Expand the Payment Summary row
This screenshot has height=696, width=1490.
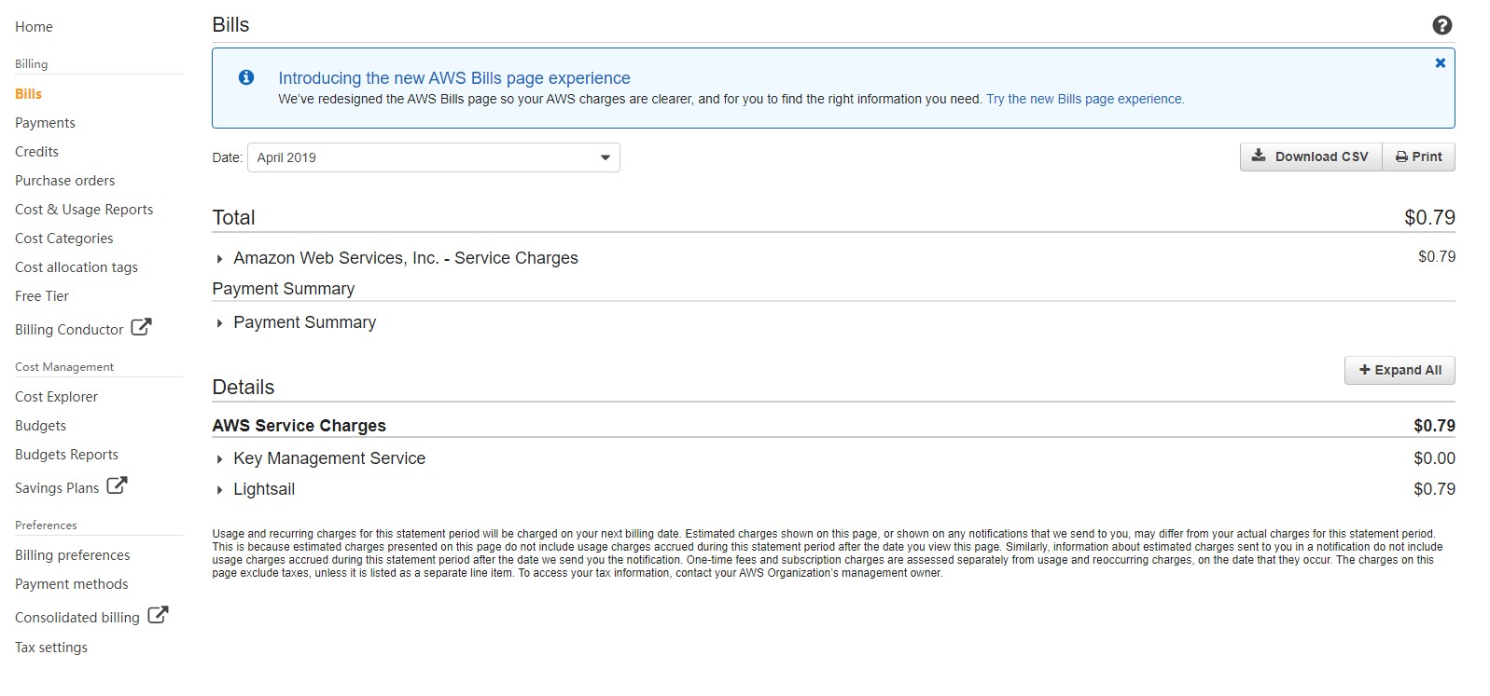219,323
